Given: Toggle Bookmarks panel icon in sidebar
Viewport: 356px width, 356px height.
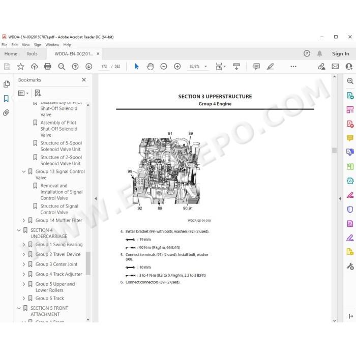Looking at the screenshot, I should coord(6,98).
